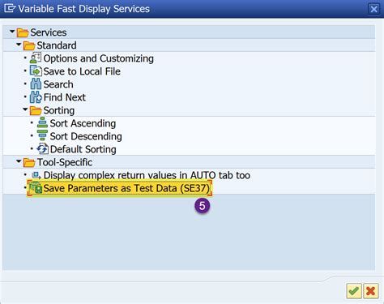This screenshot has width=384, height=304.
Task: Click the Standard folder icon
Action: (29, 45)
